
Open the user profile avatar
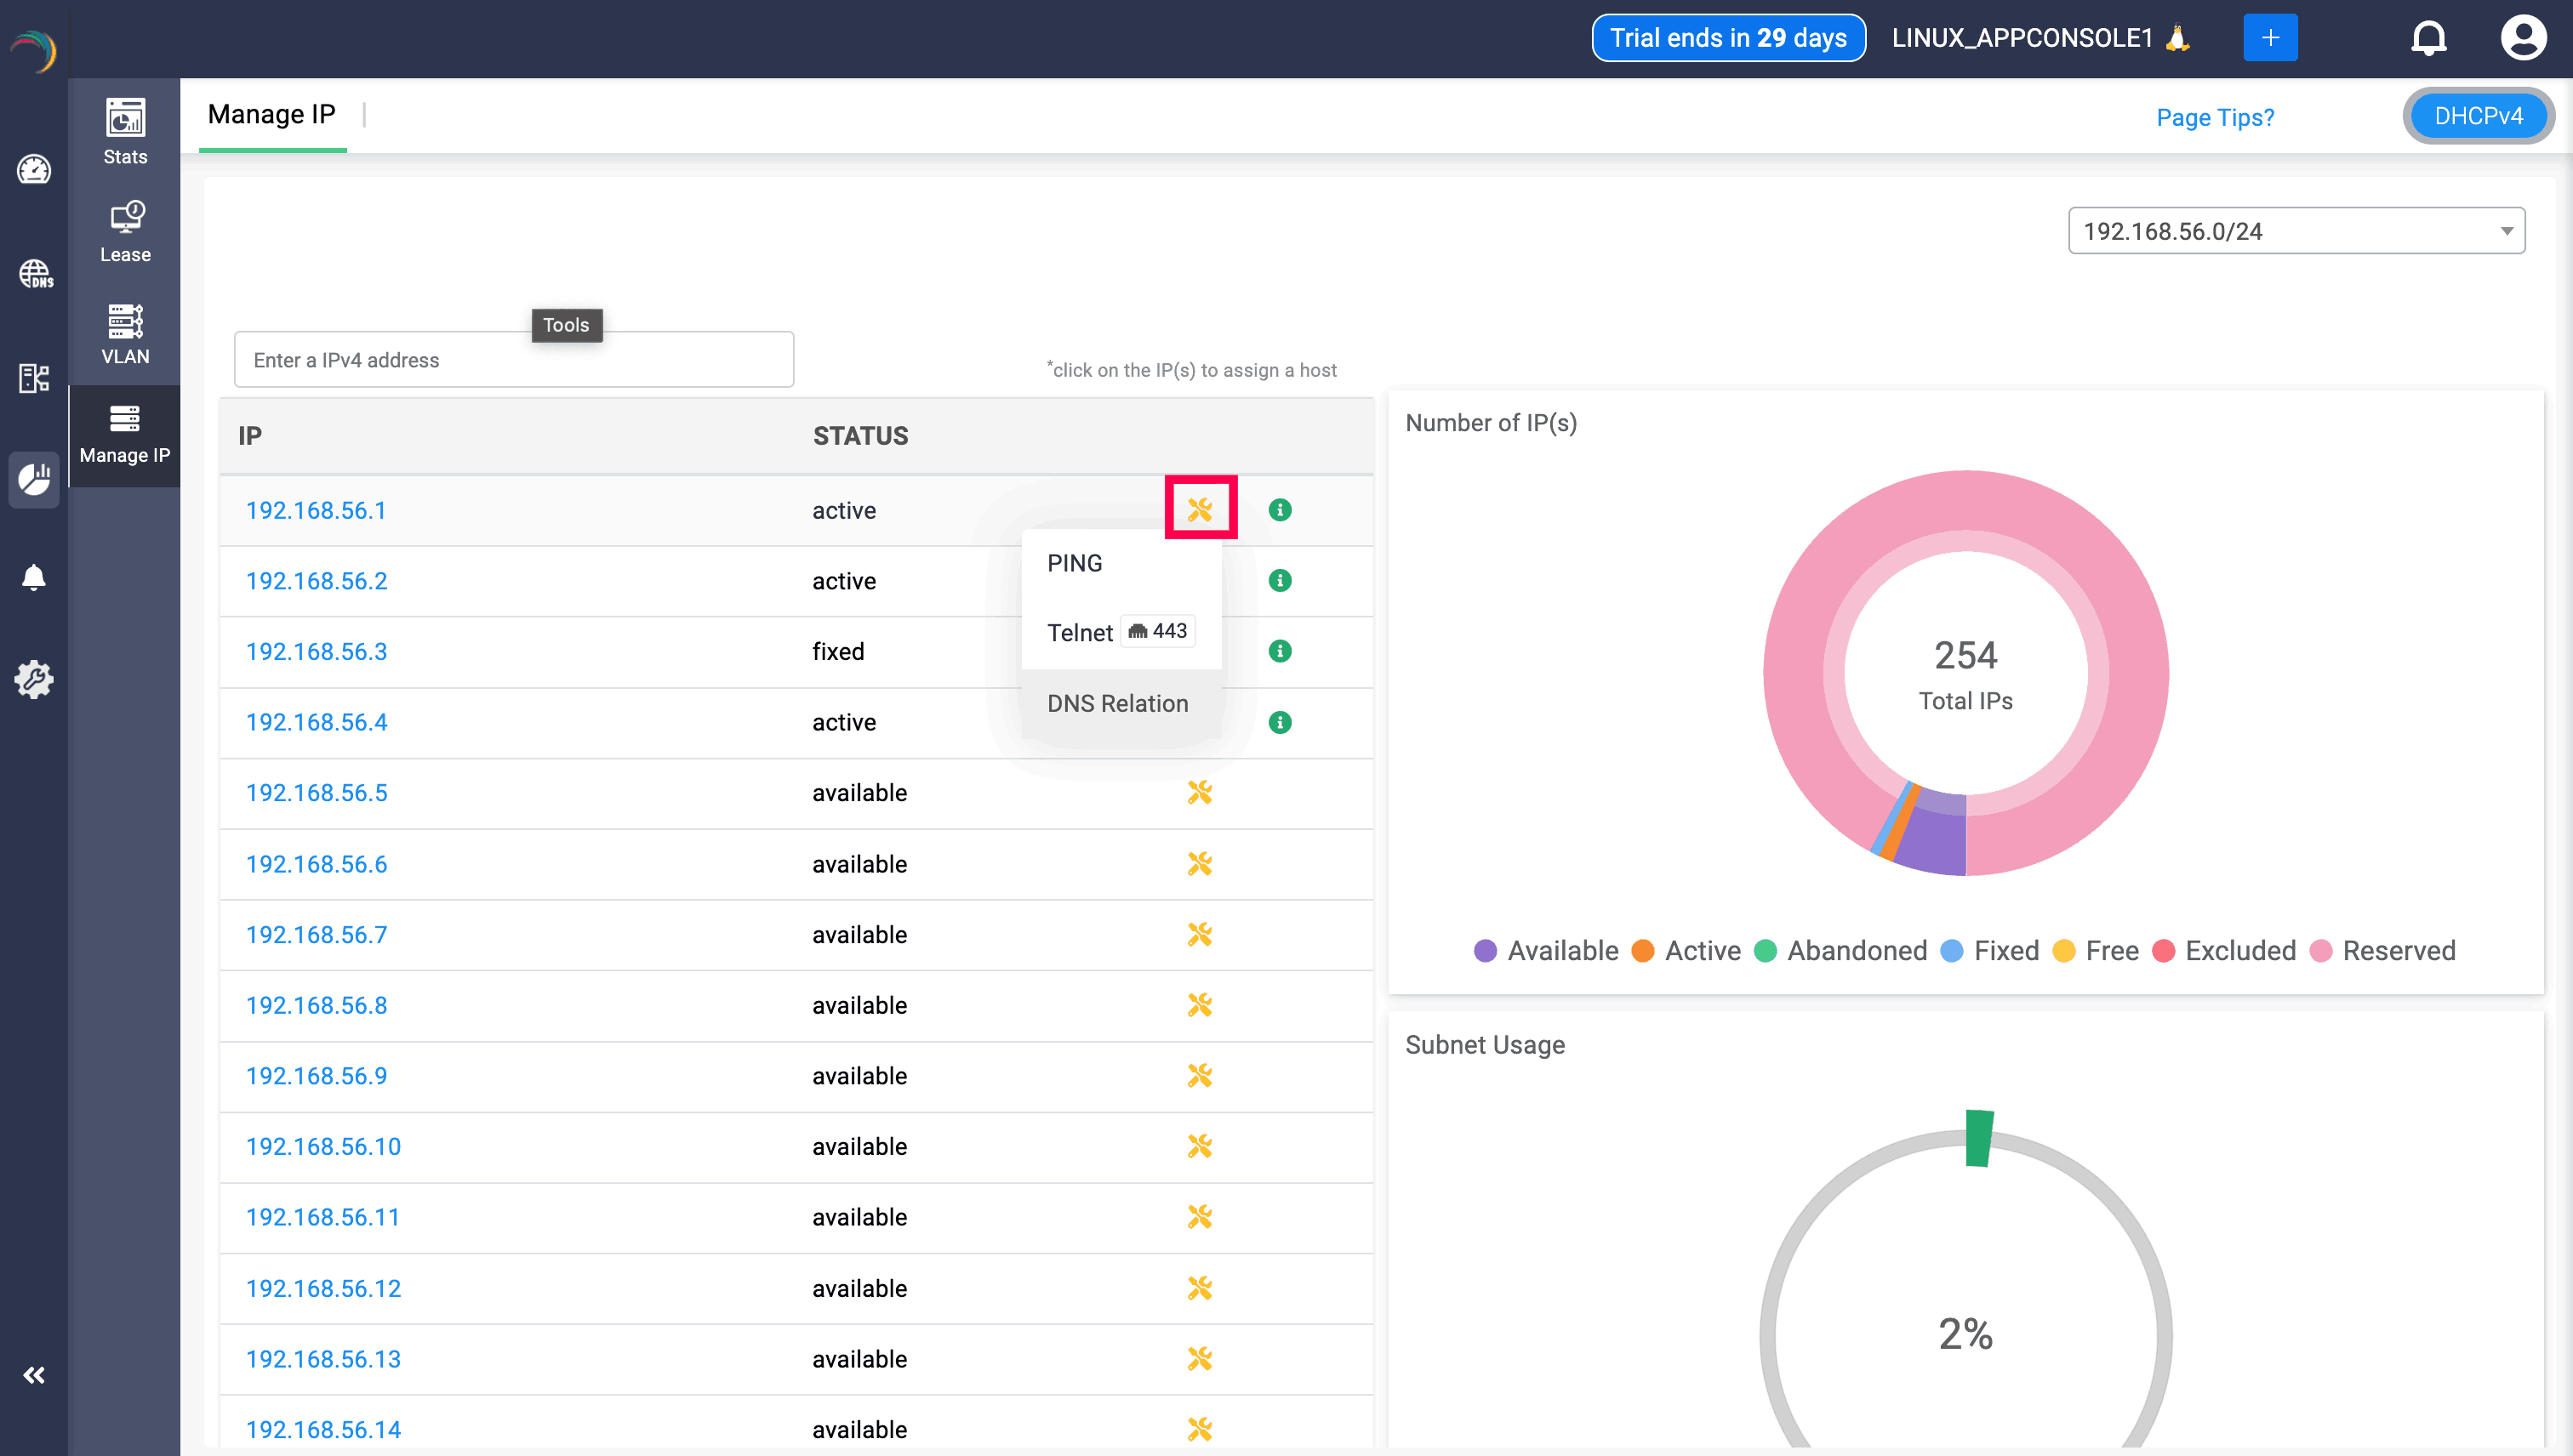click(2522, 38)
